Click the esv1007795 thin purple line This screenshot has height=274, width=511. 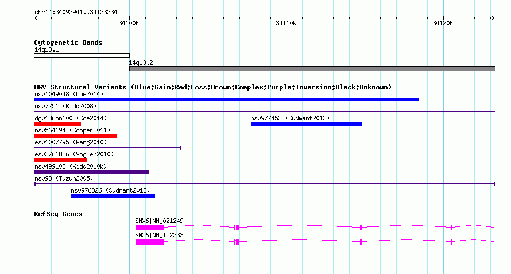tap(107, 148)
